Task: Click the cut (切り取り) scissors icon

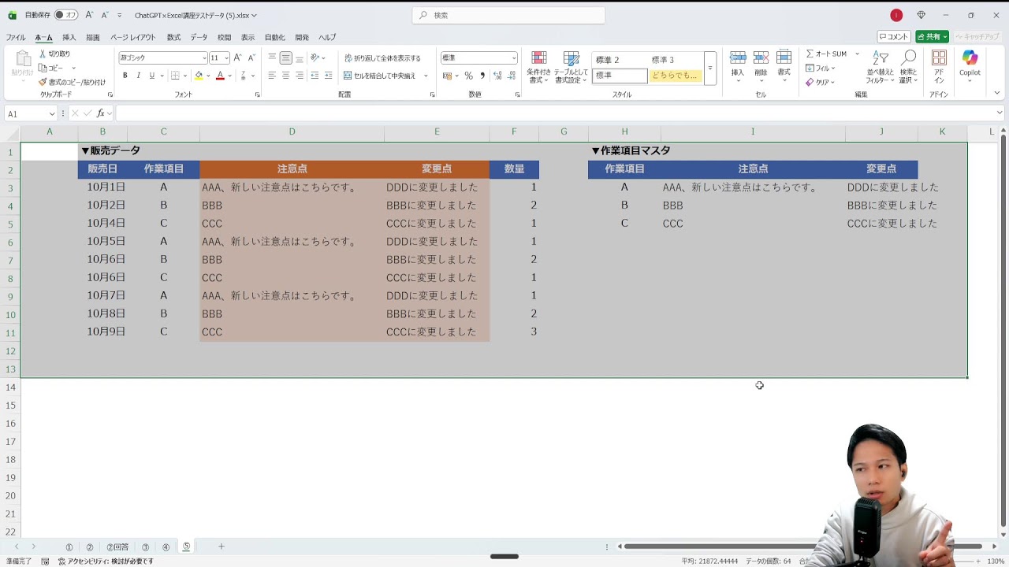Action: click(x=43, y=54)
